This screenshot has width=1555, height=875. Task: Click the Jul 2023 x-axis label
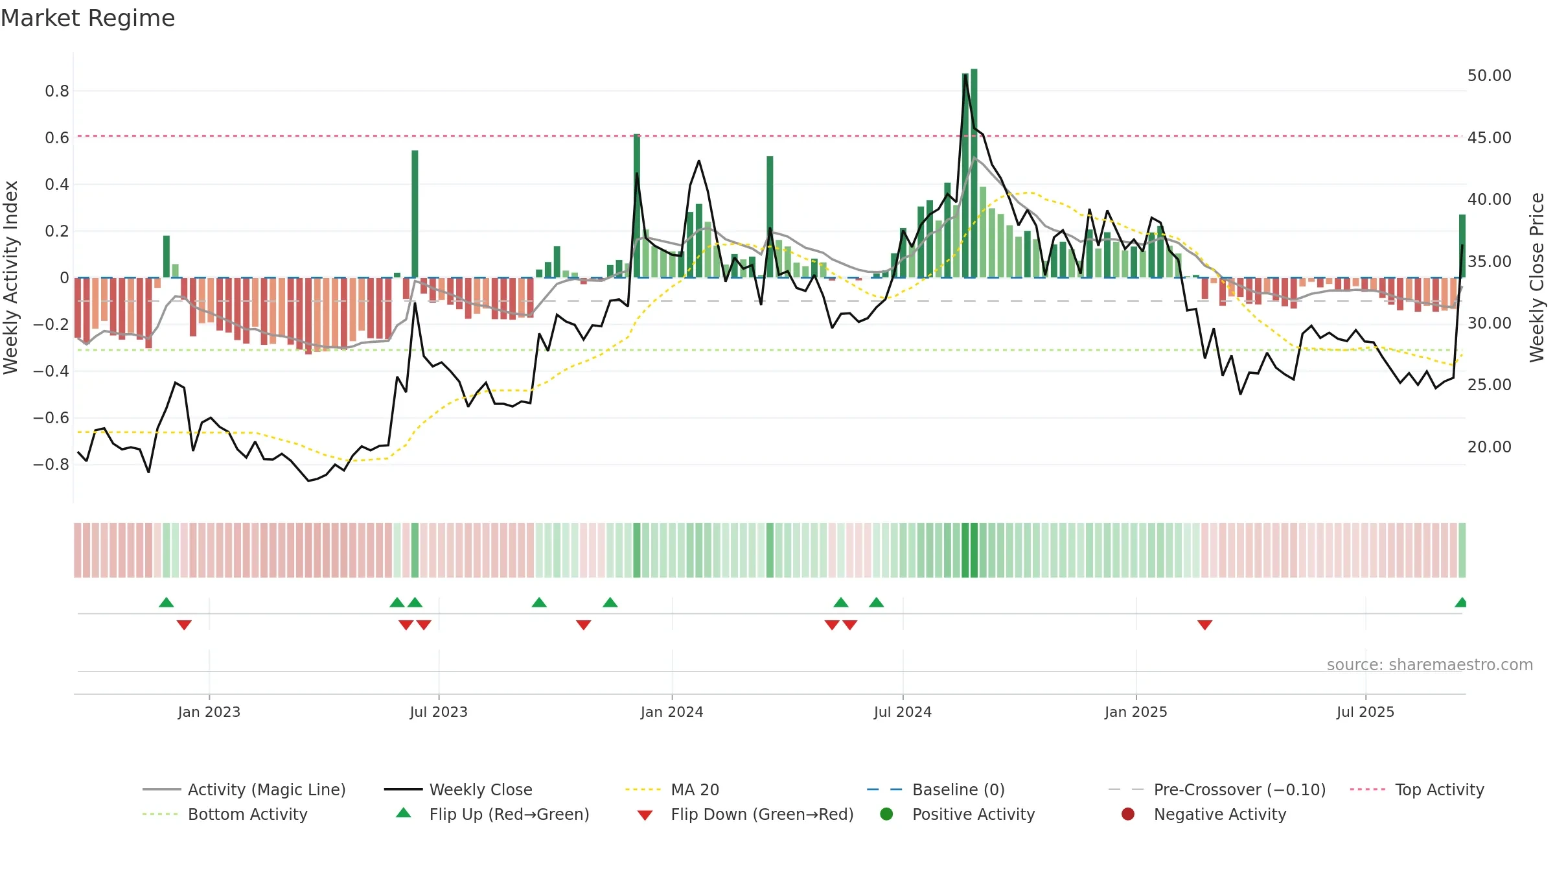coord(439,712)
